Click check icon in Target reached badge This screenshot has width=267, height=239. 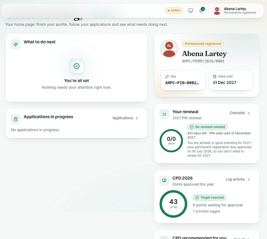[x=197, y=198]
